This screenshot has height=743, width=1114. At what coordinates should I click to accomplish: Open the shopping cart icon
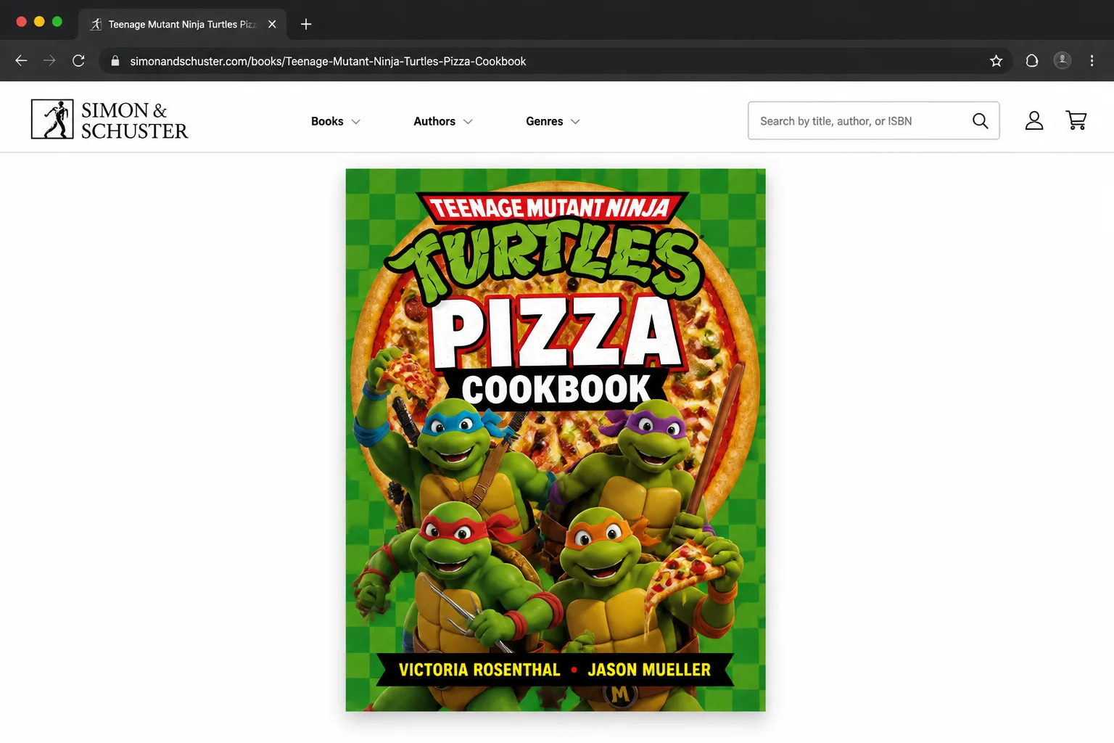[x=1076, y=120]
